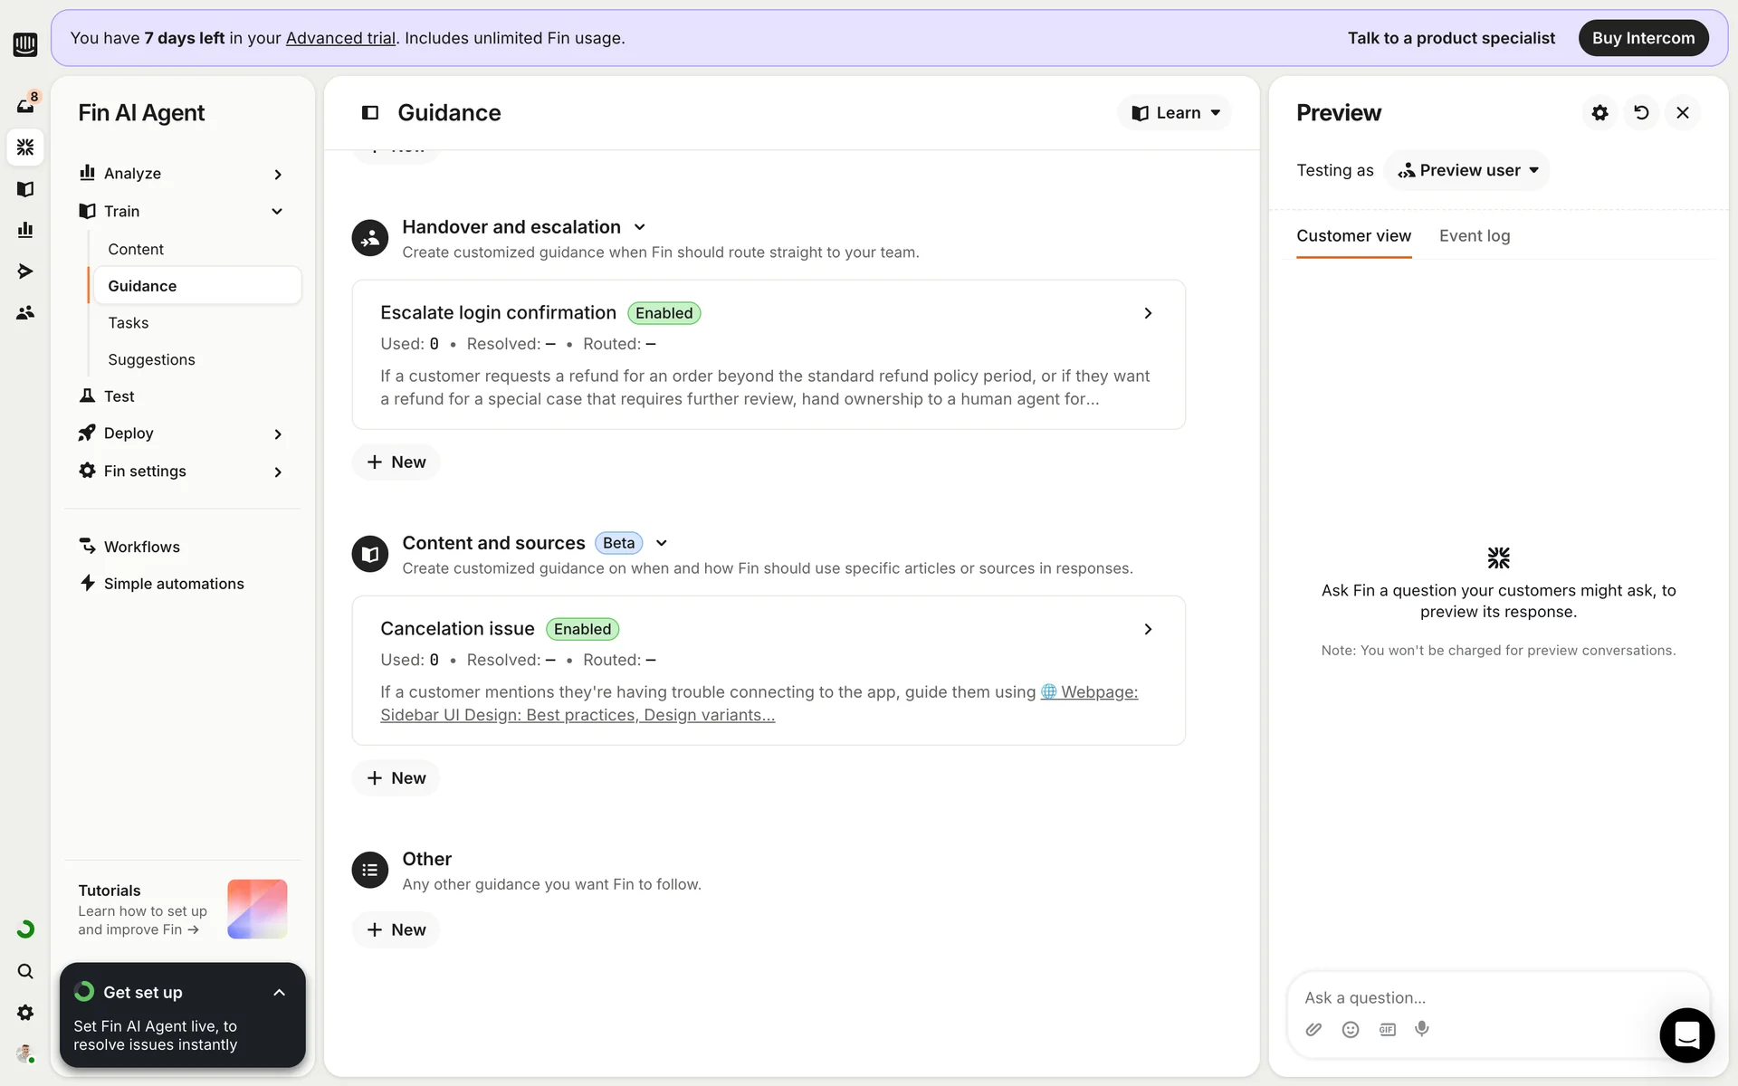Open the Contacts people icon

pos(25,312)
